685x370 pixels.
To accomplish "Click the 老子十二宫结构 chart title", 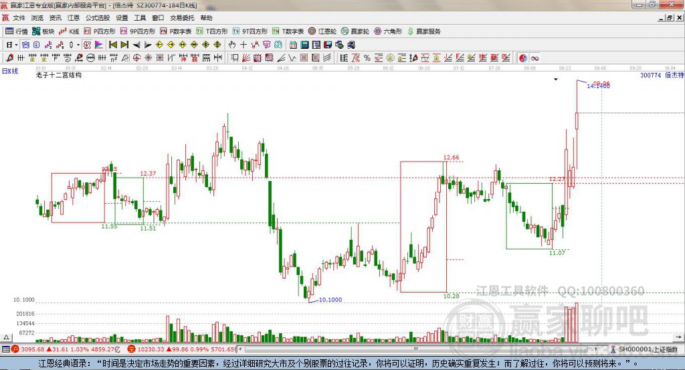I will [x=59, y=75].
